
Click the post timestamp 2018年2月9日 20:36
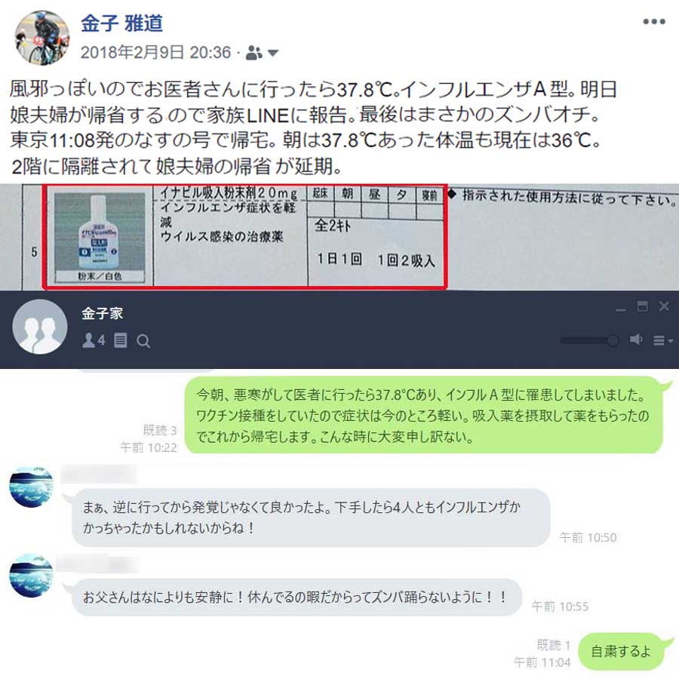click(x=155, y=53)
